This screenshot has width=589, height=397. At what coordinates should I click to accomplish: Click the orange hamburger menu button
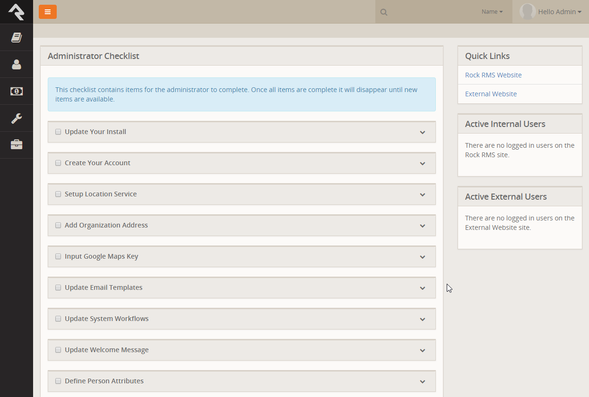(48, 12)
